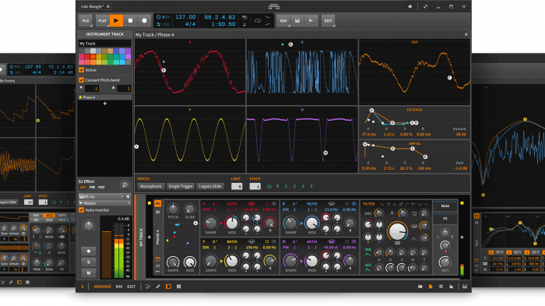Open the browser folder icon in the bottom-right footer
The width and height of the screenshot is (545, 306).
point(420,287)
